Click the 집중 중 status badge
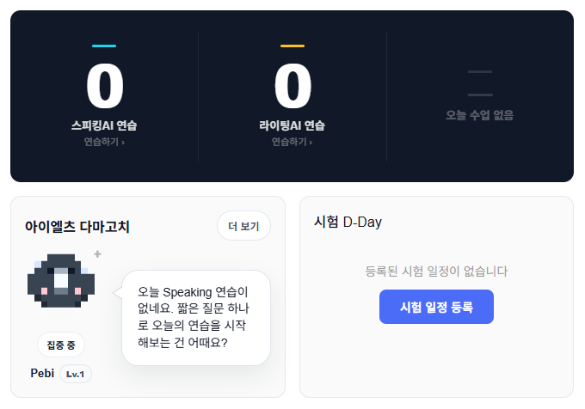This screenshot has height=409, width=585. pyautogui.click(x=61, y=345)
